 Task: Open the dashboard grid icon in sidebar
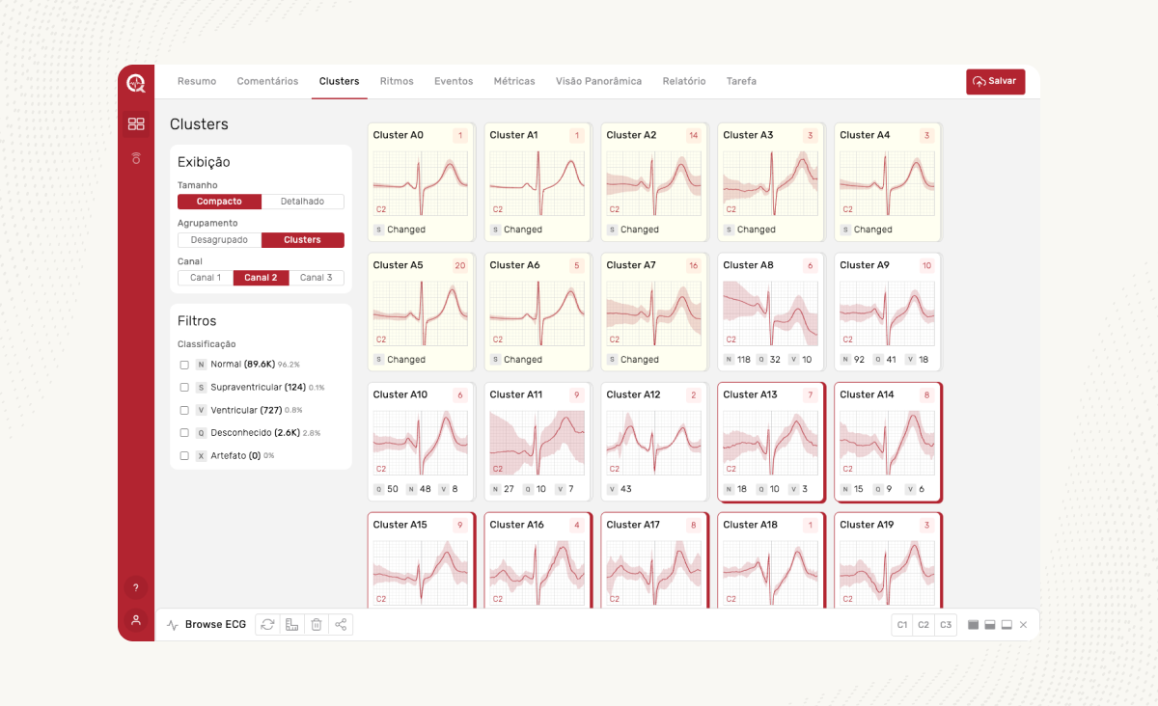[x=136, y=123]
